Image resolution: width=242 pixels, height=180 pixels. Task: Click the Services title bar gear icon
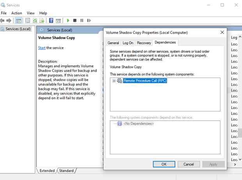(x=3, y=5)
